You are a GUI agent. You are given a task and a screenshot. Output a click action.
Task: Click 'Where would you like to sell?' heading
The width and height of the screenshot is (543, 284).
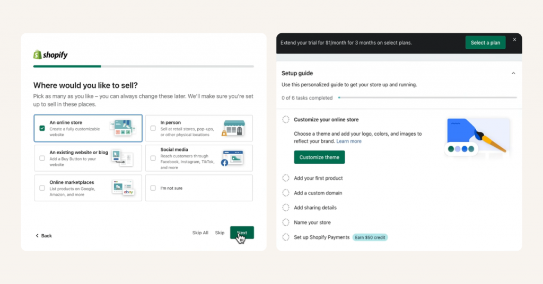pos(85,85)
